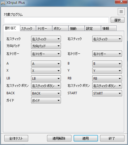This screenshot has width=128, height=145.
Task: Open the BACK assignment dropdown
Action: click(46, 93)
